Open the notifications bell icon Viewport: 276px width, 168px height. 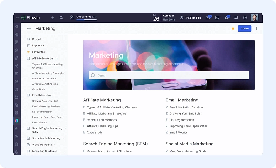tap(227, 17)
